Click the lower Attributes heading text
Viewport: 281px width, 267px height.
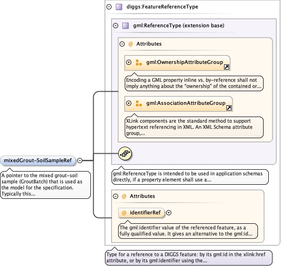(142, 196)
